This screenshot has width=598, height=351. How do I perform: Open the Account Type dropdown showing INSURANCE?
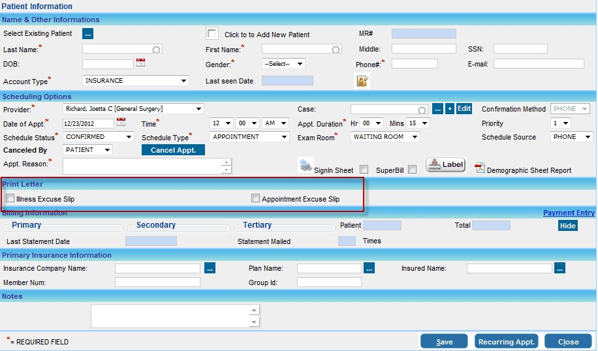136,81
